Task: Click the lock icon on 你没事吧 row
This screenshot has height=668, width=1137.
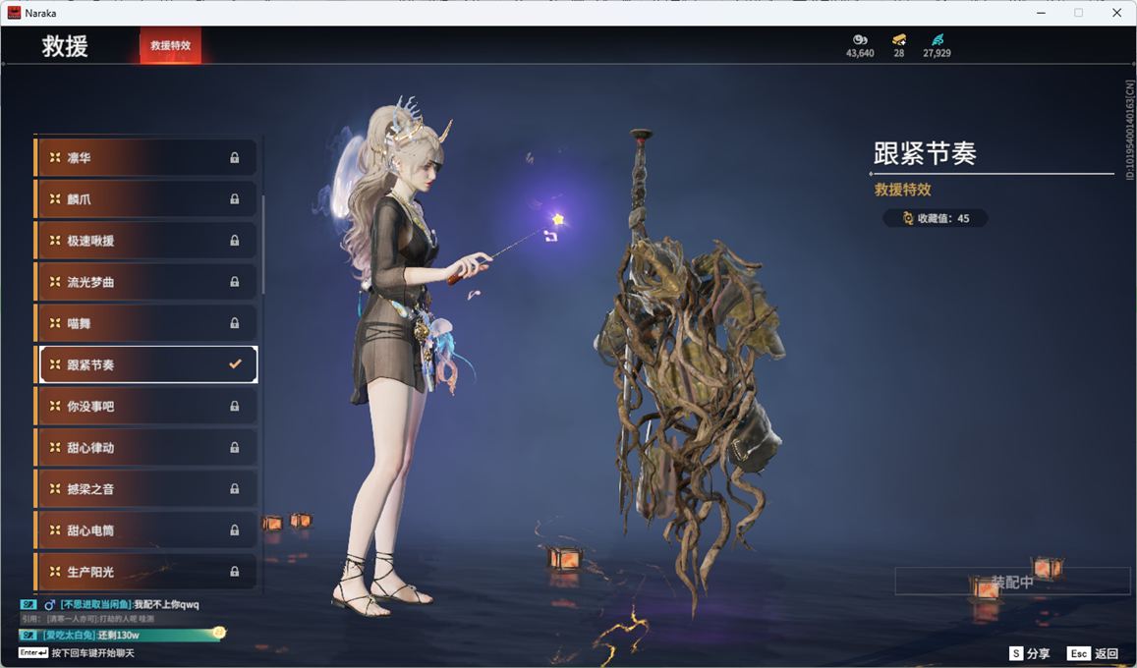Action: [234, 406]
